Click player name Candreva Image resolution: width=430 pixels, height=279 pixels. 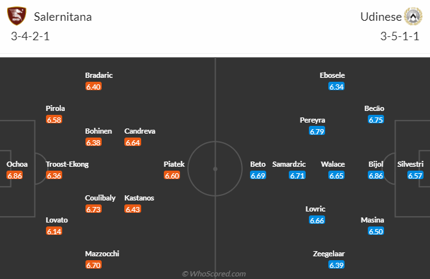click(x=140, y=131)
